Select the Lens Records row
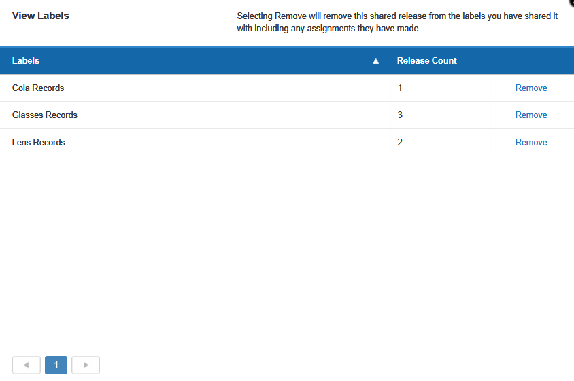The height and width of the screenshot is (381, 574). click(x=287, y=142)
